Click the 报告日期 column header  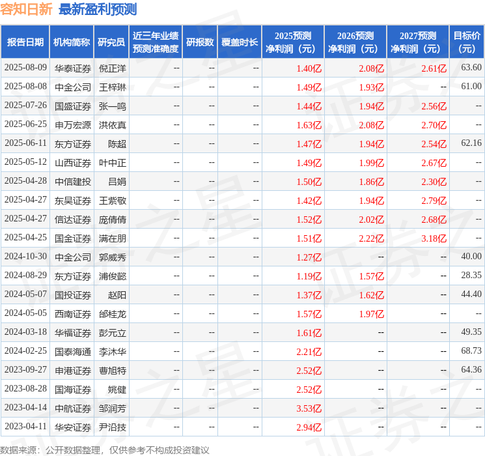tap(25, 42)
